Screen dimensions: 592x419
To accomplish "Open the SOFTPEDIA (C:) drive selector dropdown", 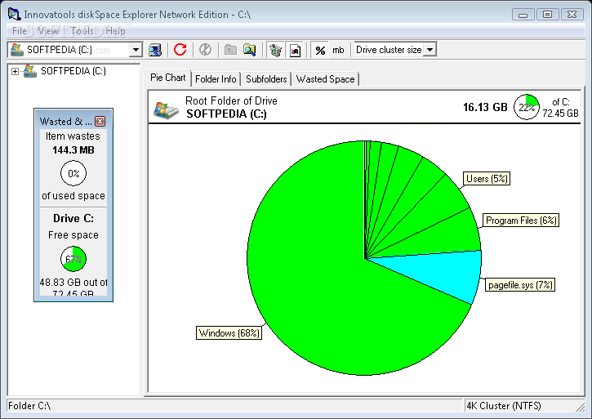I will point(136,50).
